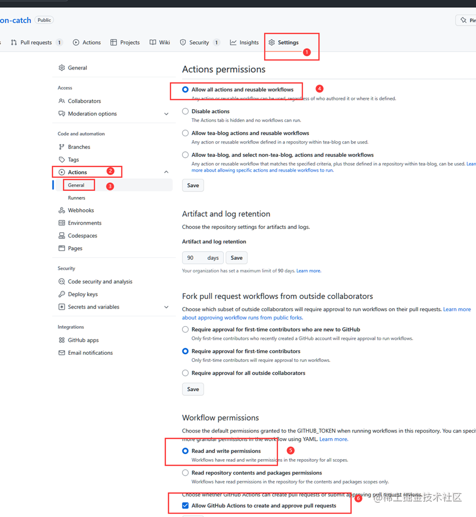
Task: Select Read and write permissions
Action: (185, 451)
